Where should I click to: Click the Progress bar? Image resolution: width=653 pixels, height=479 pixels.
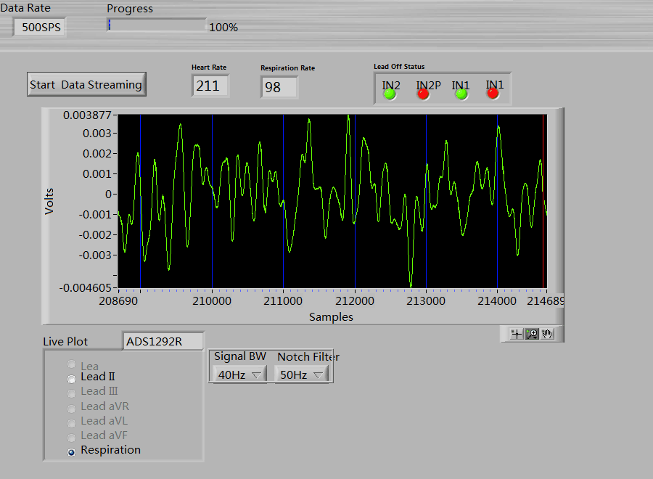[157, 25]
